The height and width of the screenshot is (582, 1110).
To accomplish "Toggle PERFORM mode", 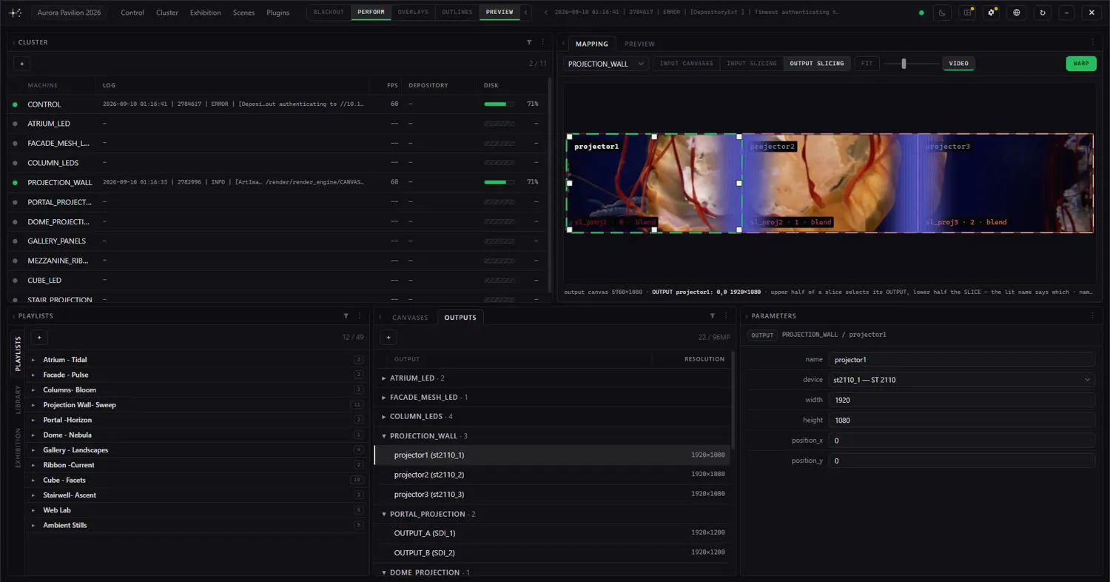I will click(x=371, y=13).
